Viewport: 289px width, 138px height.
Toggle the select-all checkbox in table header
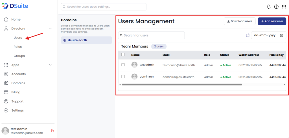(x=123, y=55)
